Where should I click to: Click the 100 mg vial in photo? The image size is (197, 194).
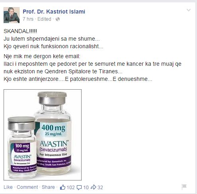coord(22,148)
